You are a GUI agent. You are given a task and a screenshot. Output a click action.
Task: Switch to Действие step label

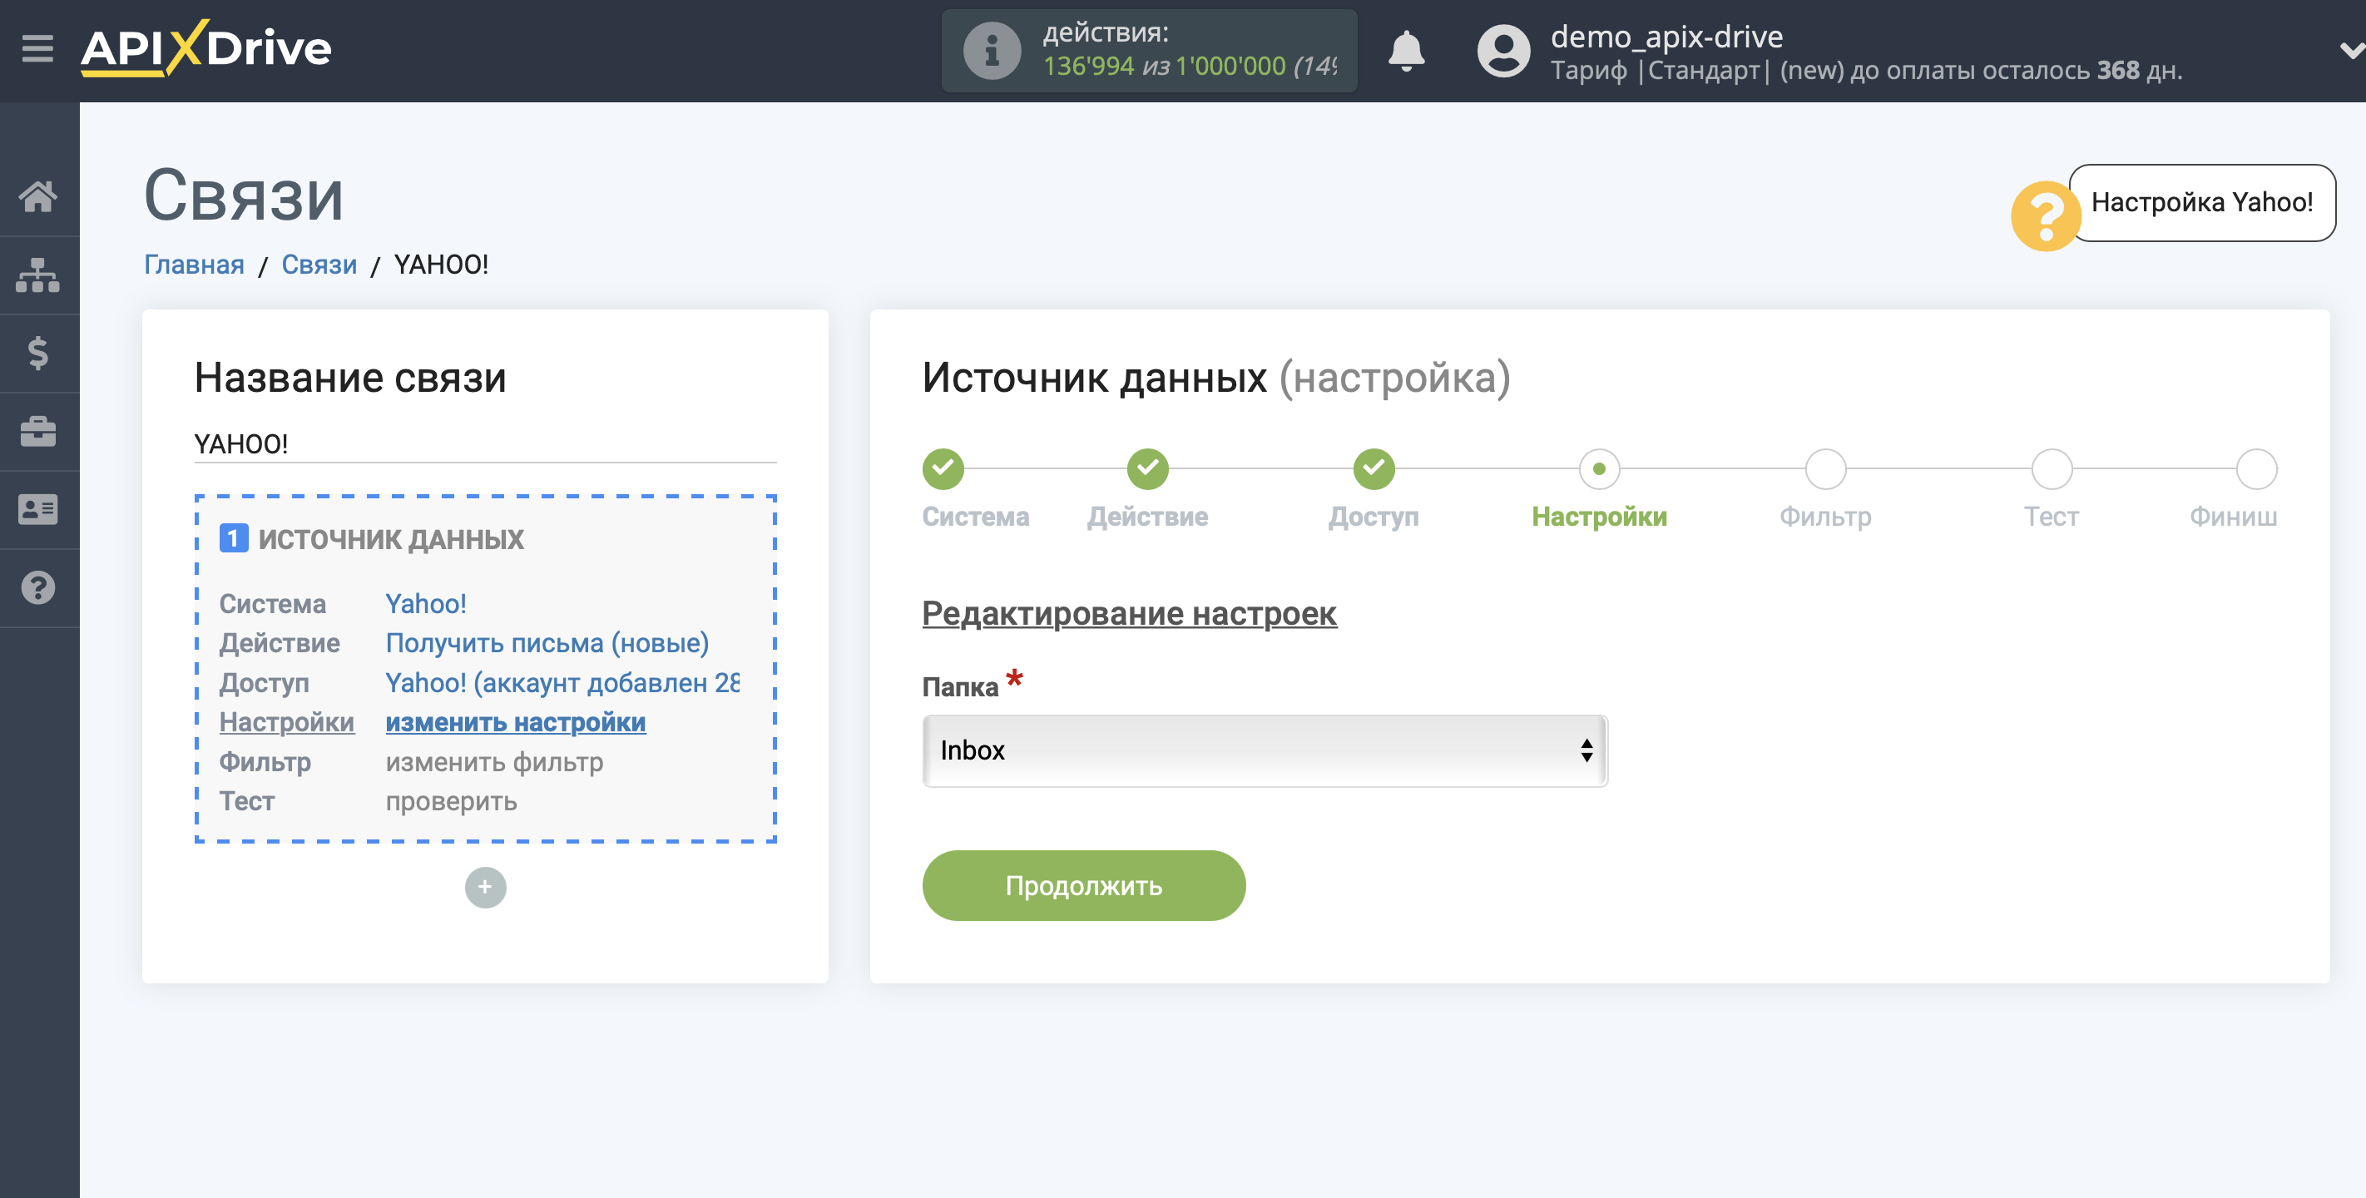(1147, 517)
